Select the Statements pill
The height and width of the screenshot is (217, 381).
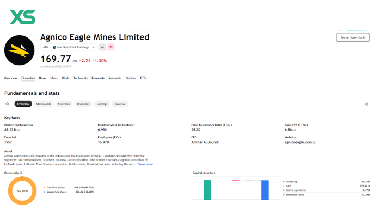[x=44, y=104]
